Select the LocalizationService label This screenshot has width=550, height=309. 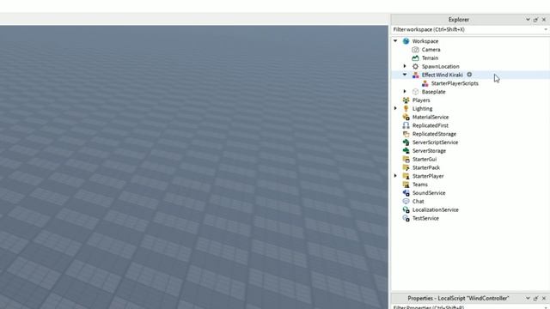point(436,209)
